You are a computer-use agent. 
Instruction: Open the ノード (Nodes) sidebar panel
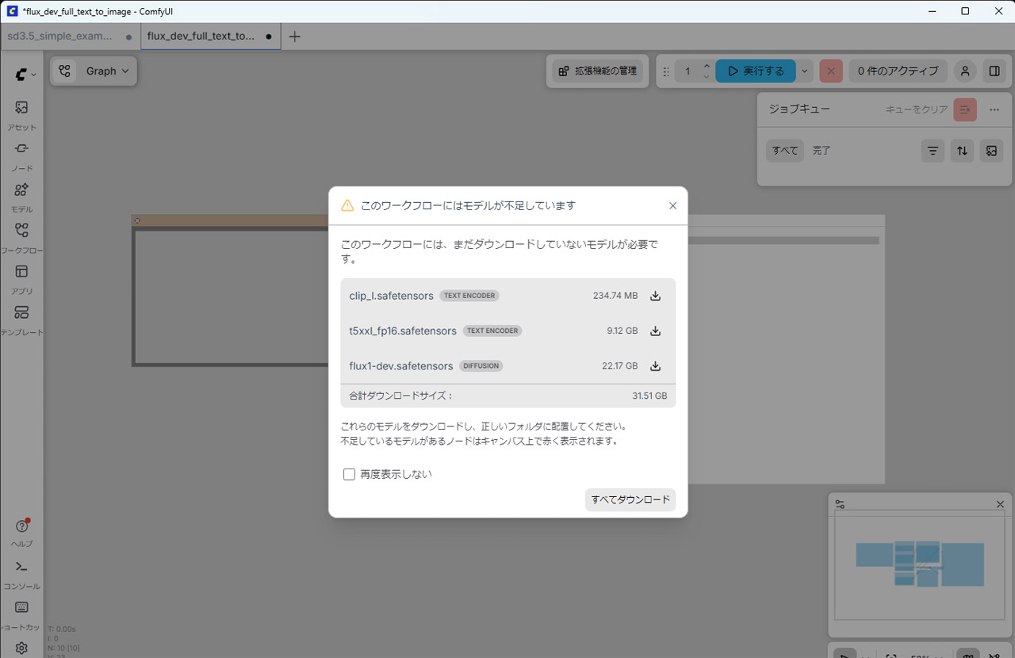click(x=21, y=155)
